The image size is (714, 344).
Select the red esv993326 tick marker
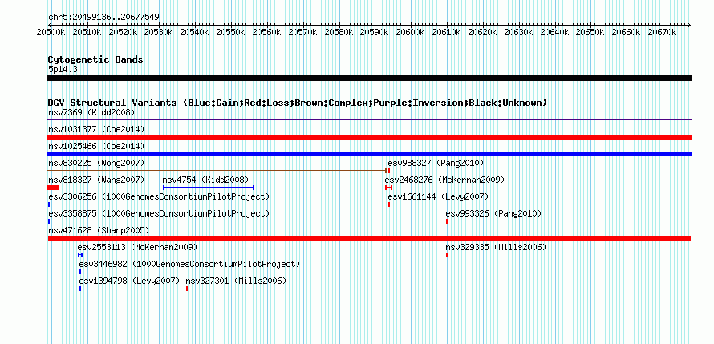[447, 221]
